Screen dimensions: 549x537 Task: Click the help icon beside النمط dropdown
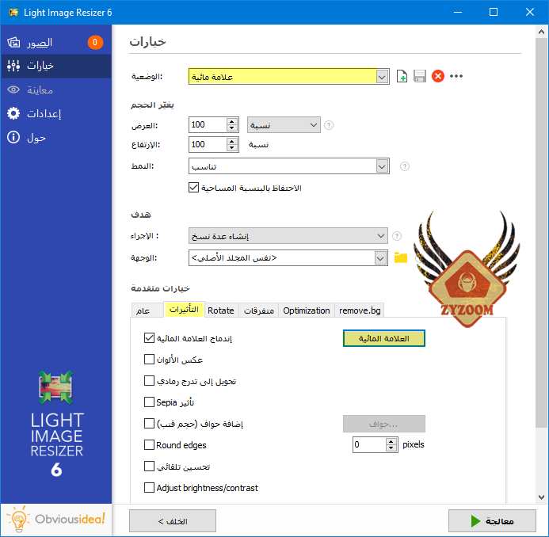pyautogui.click(x=404, y=166)
